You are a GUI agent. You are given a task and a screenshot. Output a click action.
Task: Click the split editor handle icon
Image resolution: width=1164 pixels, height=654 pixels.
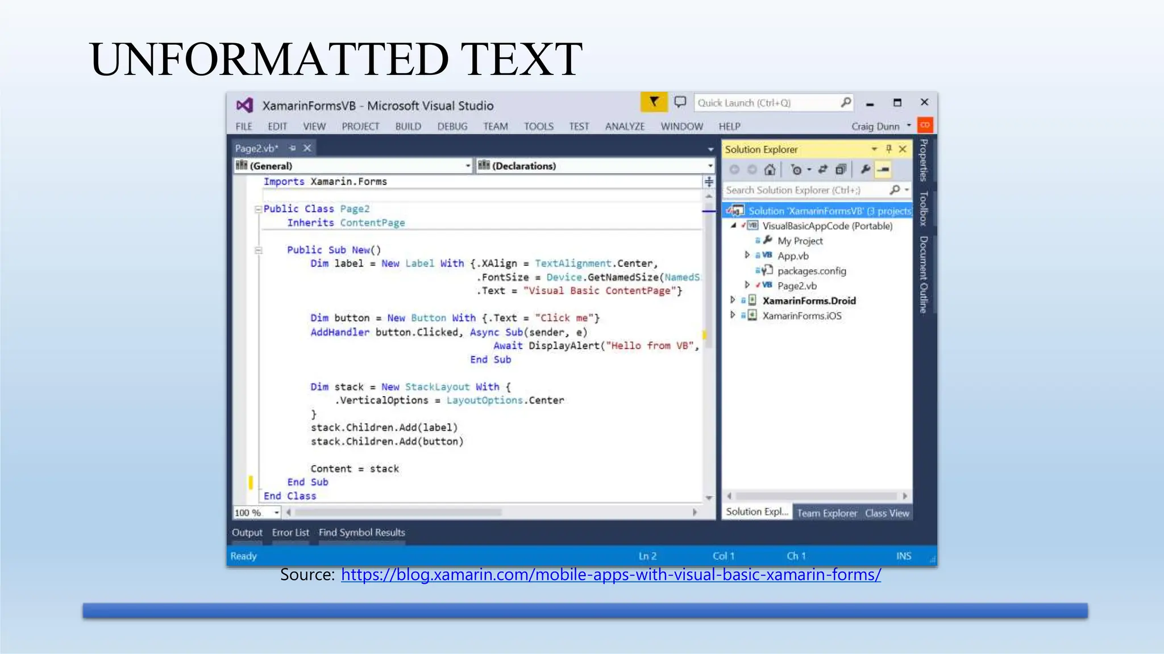(709, 182)
